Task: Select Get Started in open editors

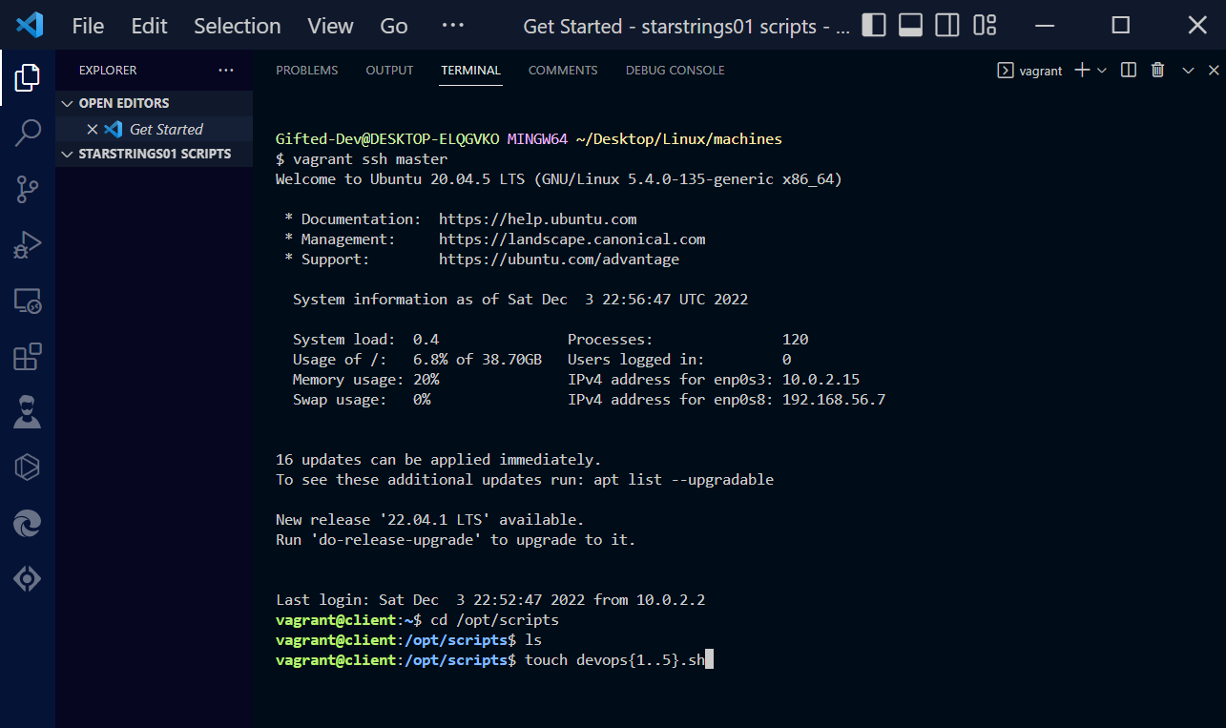Action: coord(166,129)
